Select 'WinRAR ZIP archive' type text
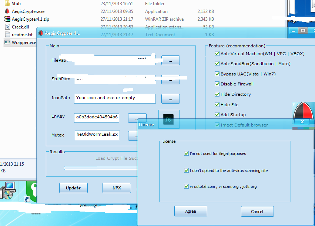This screenshot has height=226, width=315. pyautogui.click(x=164, y=19)
